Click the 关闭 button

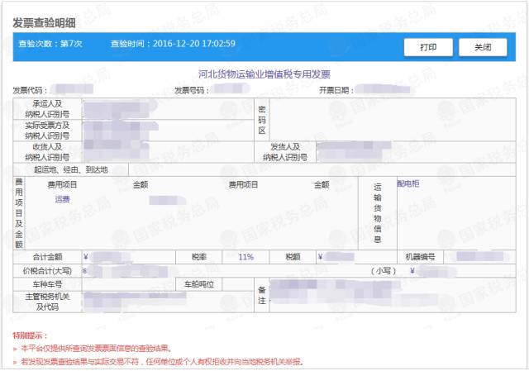(x=483, y=47)
